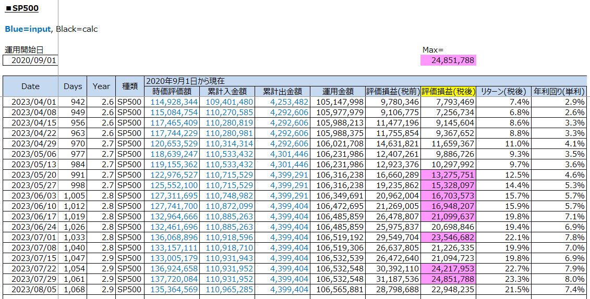Click the Days column header

click(73, 86)
